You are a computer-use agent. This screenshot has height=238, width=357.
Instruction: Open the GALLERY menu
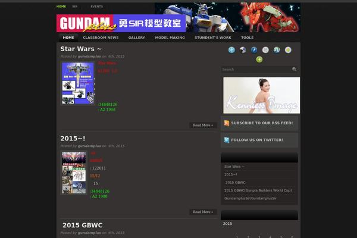tap(137, 37)
